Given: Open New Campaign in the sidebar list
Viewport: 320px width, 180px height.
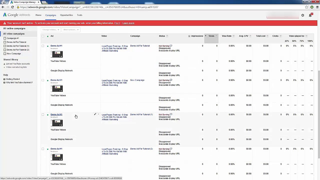Looking at the screenshot, I should point(14,54).
